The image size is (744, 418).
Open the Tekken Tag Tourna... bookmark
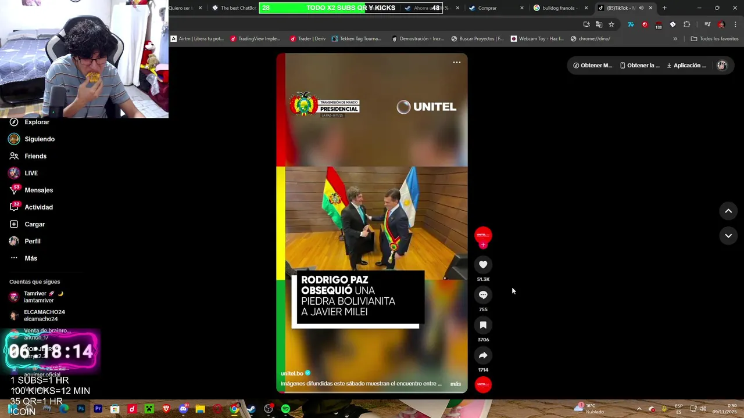tap(356, 39)
